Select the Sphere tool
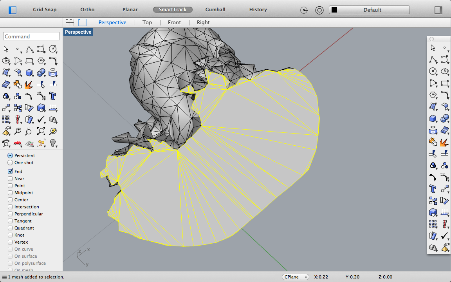 [41, 72]
